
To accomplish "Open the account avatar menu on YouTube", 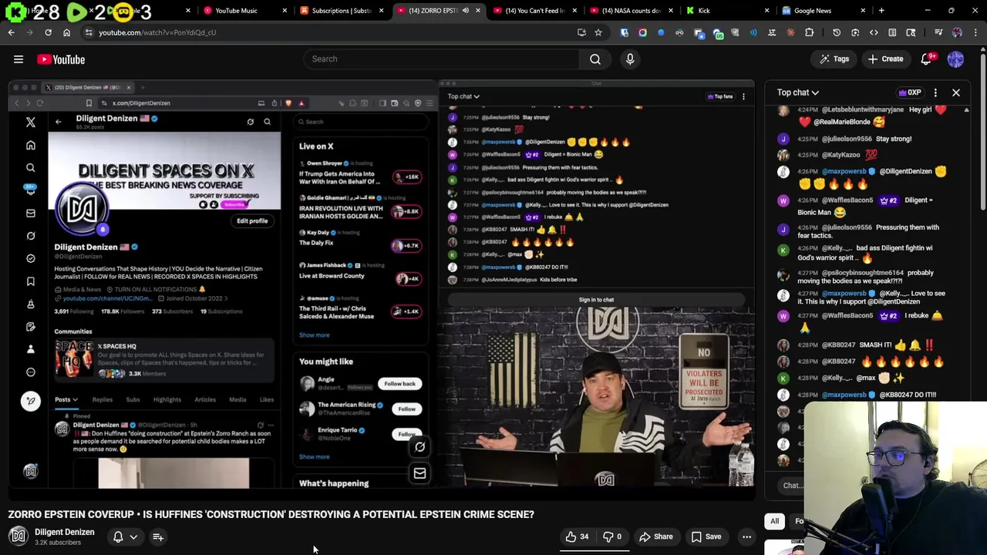I will tap(955, 59).
